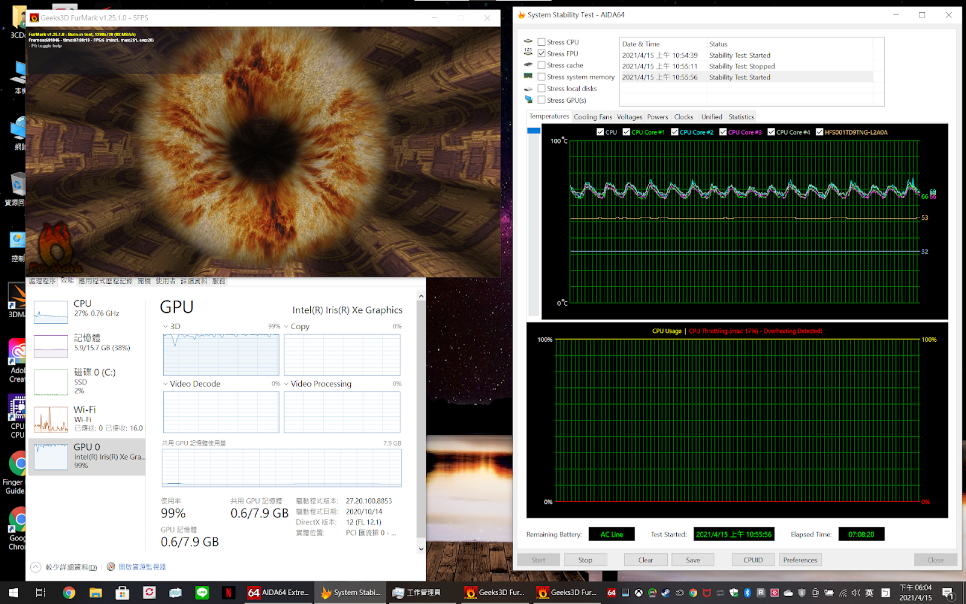Screen dimensions: 966x604
Task: Collapse details with 較少詳細資料 chevron
Action: tap(36, 567)
